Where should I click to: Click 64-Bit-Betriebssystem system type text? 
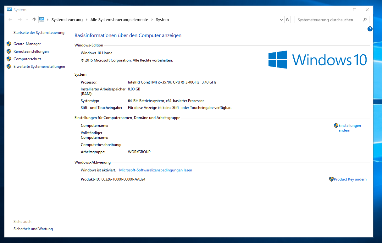[x=166, y=101]
